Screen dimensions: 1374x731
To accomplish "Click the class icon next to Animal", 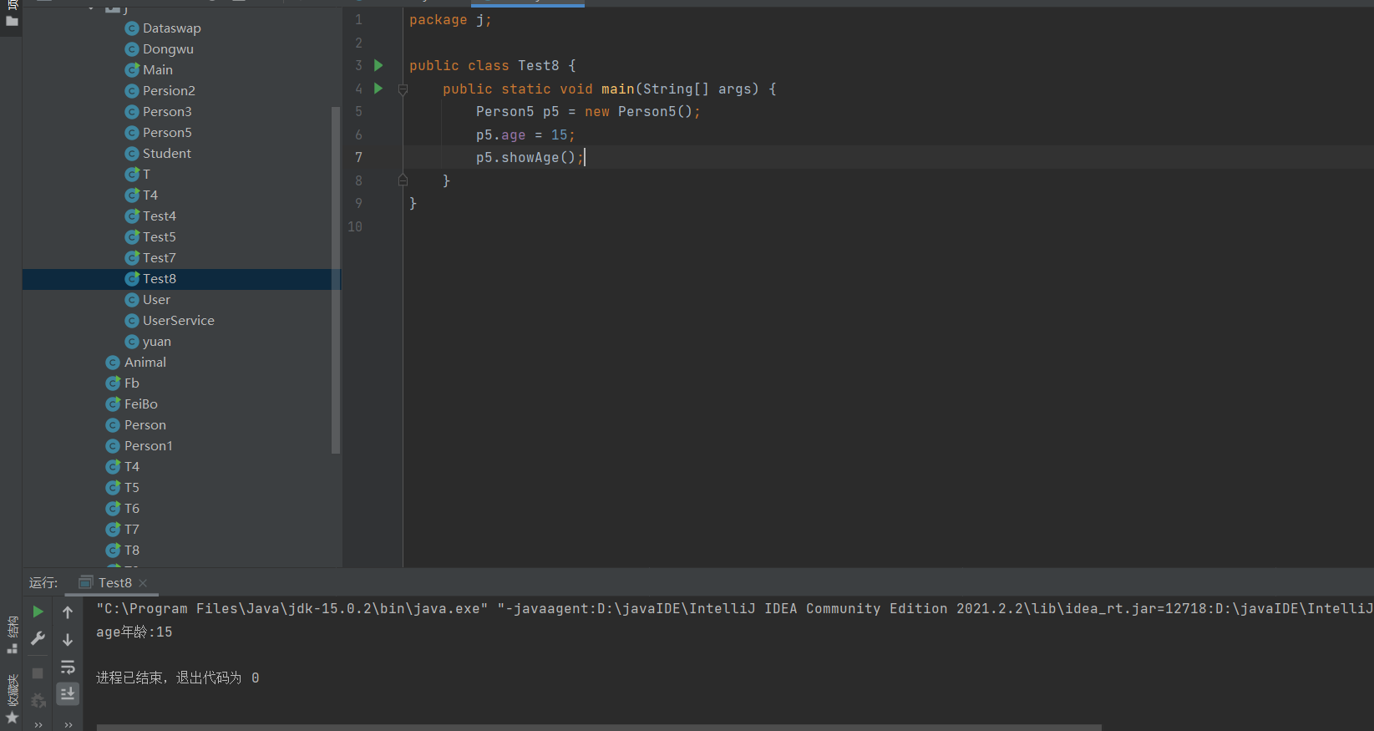I will tap(114, 363).
